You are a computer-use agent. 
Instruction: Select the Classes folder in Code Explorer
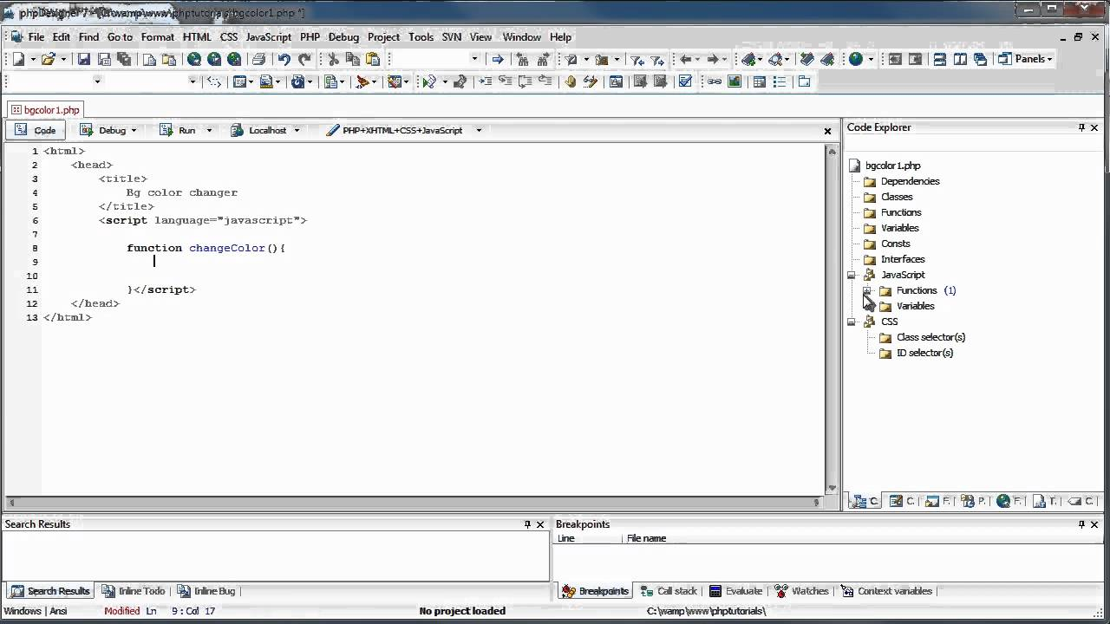897,197
